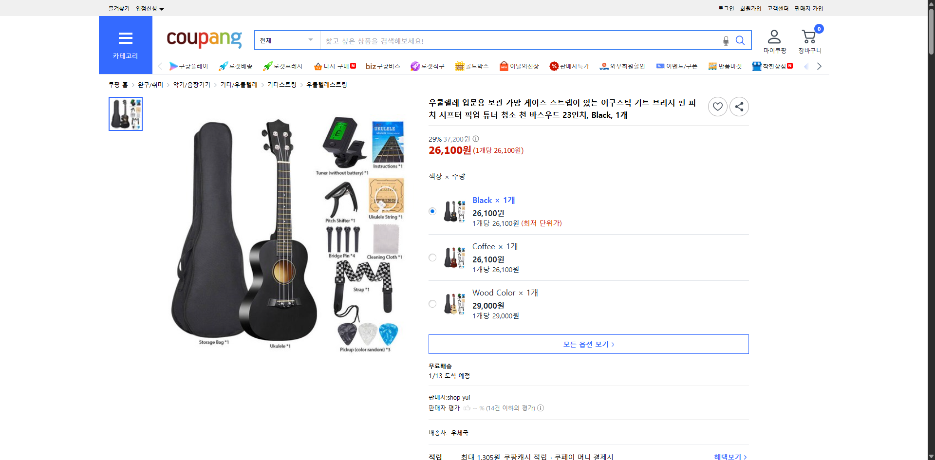Click the 모든 옵션 보기 button
The width and height of the screenshot is (935, 460).
point(588,344)
